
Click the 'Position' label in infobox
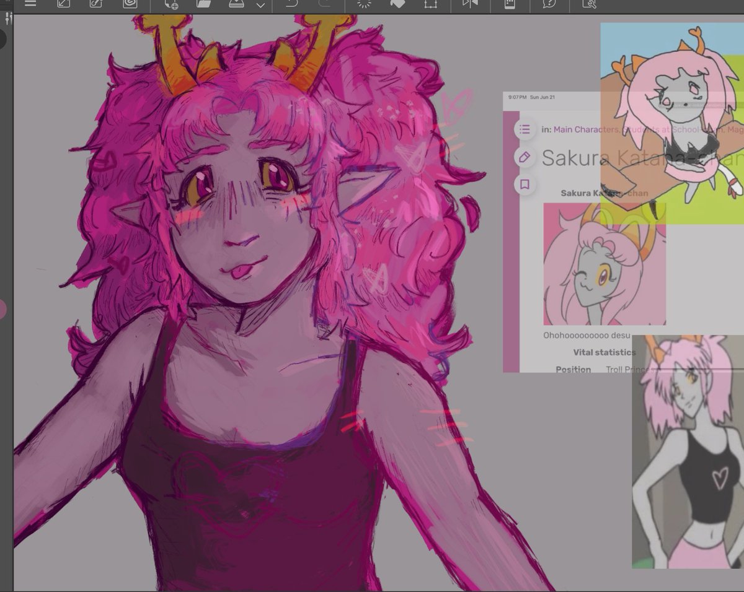click(573, 369)
